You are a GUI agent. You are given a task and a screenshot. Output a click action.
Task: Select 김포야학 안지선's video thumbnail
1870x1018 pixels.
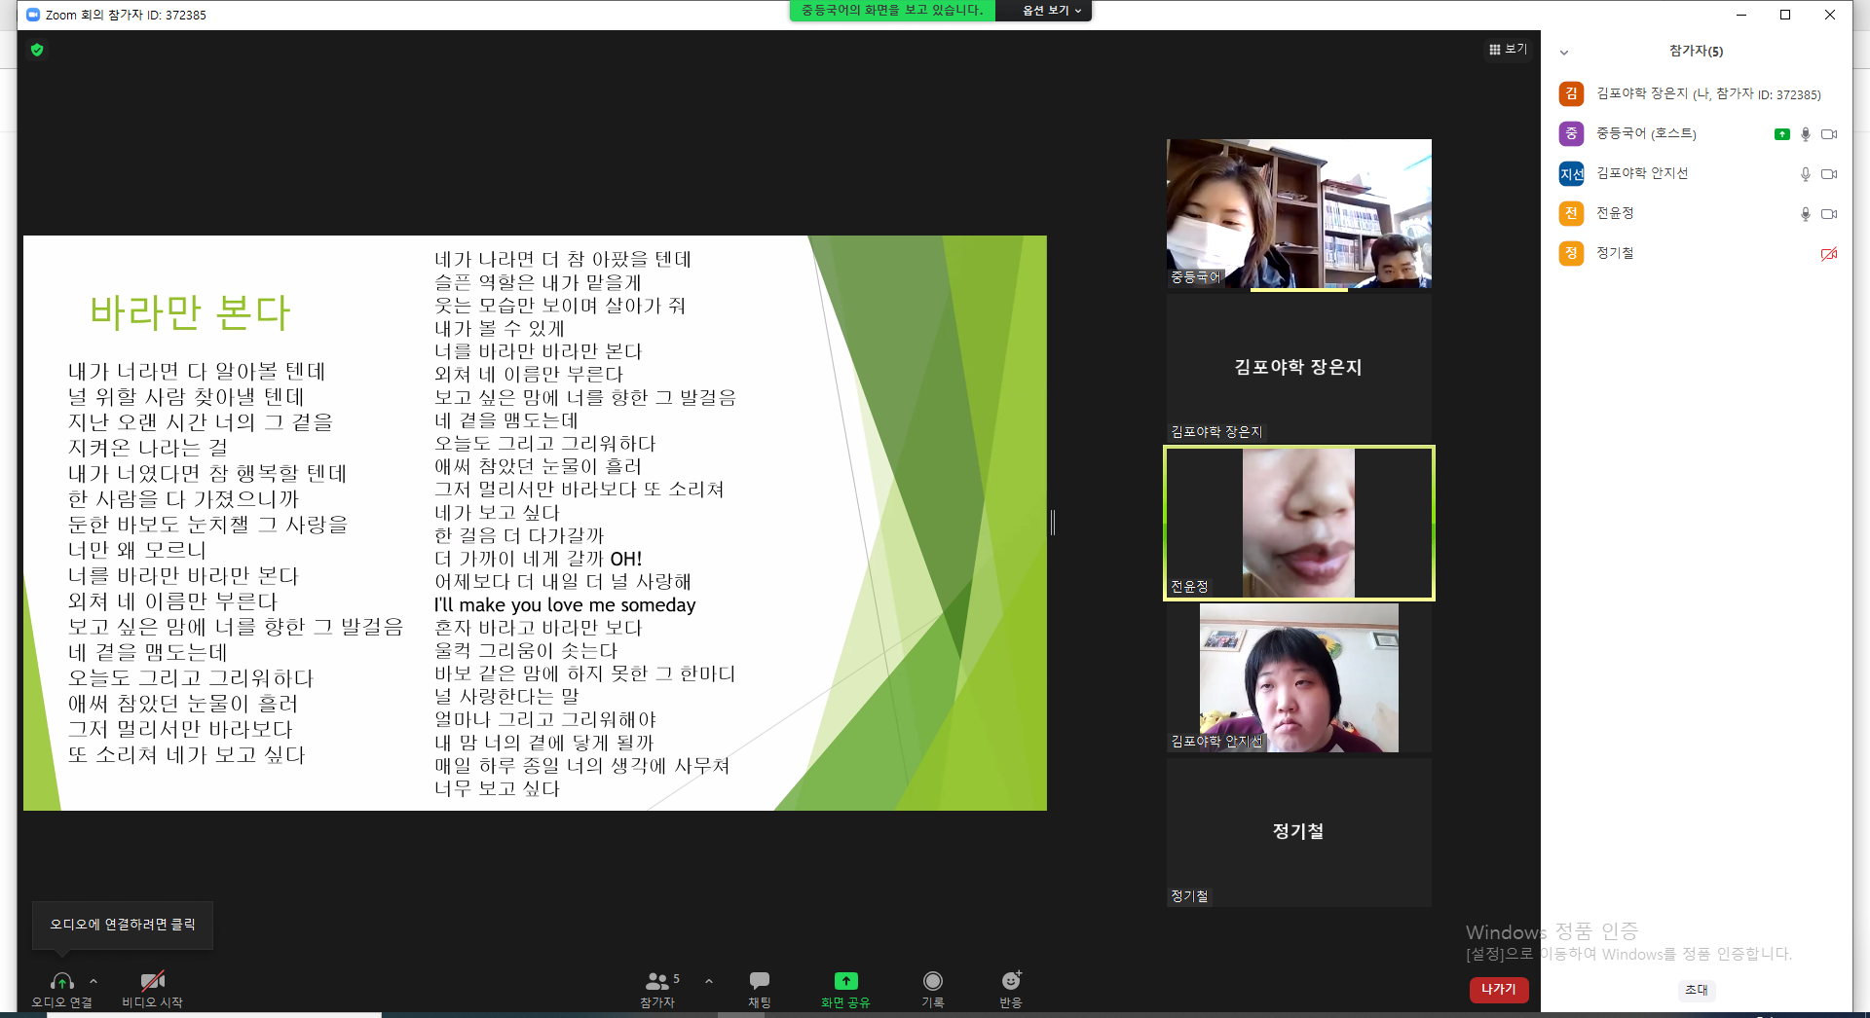click(x=1299, y=677)
